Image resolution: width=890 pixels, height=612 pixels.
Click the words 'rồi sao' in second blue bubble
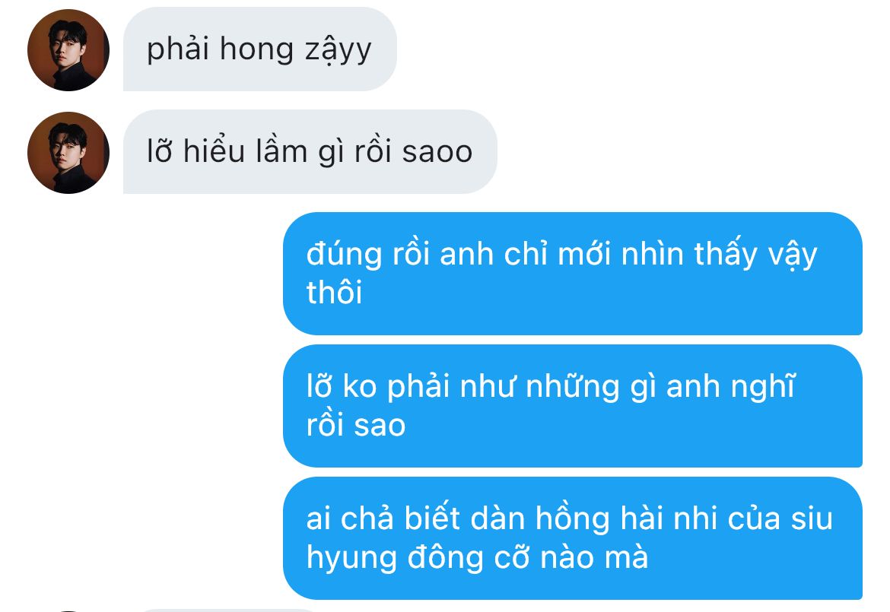click(356, 426)
